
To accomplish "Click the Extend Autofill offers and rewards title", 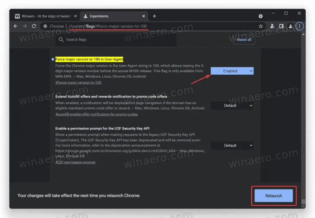I will [x=111, y=97].
